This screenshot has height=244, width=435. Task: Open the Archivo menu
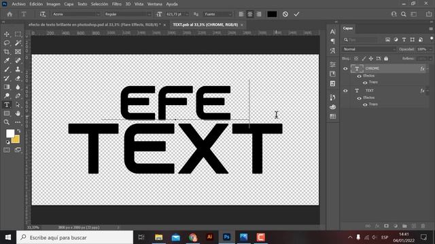pyautogui.click(x=18, y=4)
